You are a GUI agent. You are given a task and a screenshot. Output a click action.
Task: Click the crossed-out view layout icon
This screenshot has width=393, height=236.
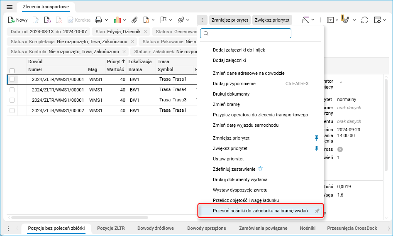coord(305,20)
